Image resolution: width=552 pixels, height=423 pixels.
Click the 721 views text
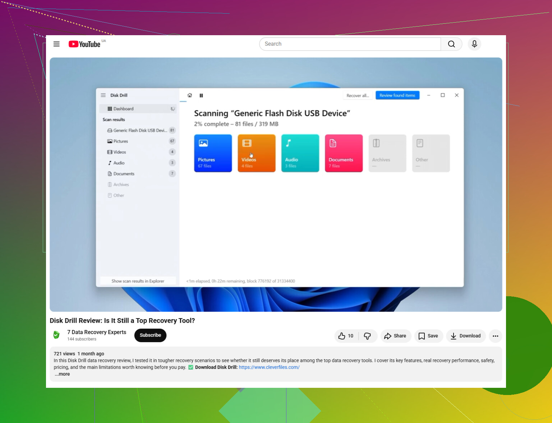tap(64, 354)
